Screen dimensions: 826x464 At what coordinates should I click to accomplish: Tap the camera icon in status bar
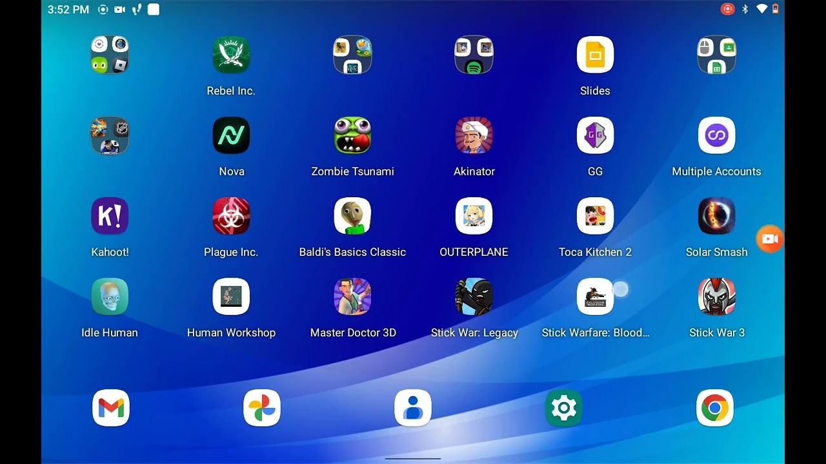point(119,10)
